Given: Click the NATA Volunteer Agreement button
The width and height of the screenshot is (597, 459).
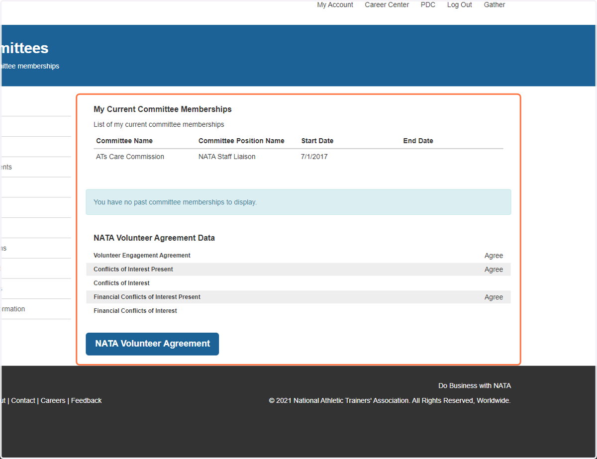Looking at the screenshot, I should pyautogui.click(x=152, y=344).
